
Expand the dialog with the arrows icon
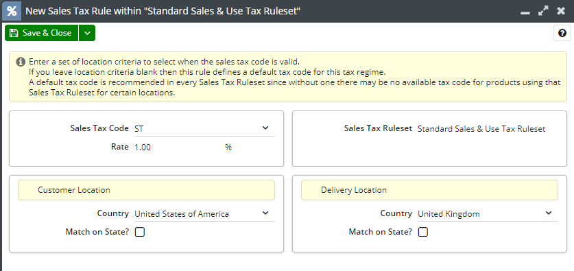click(543, 11)
